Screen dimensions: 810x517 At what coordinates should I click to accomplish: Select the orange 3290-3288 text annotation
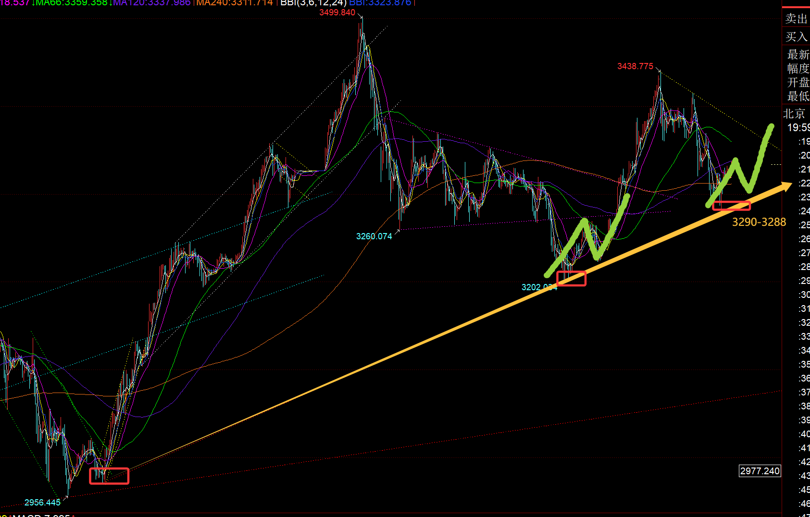coord(759,222)
